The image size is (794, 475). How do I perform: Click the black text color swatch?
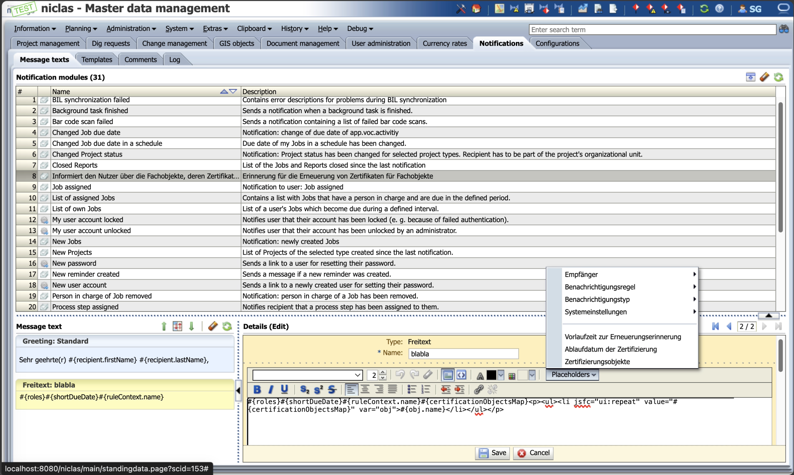tap(491, 375)
